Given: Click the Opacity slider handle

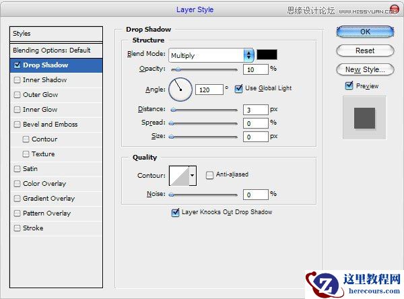Looking at the screenshot, I should pos(178,69).
